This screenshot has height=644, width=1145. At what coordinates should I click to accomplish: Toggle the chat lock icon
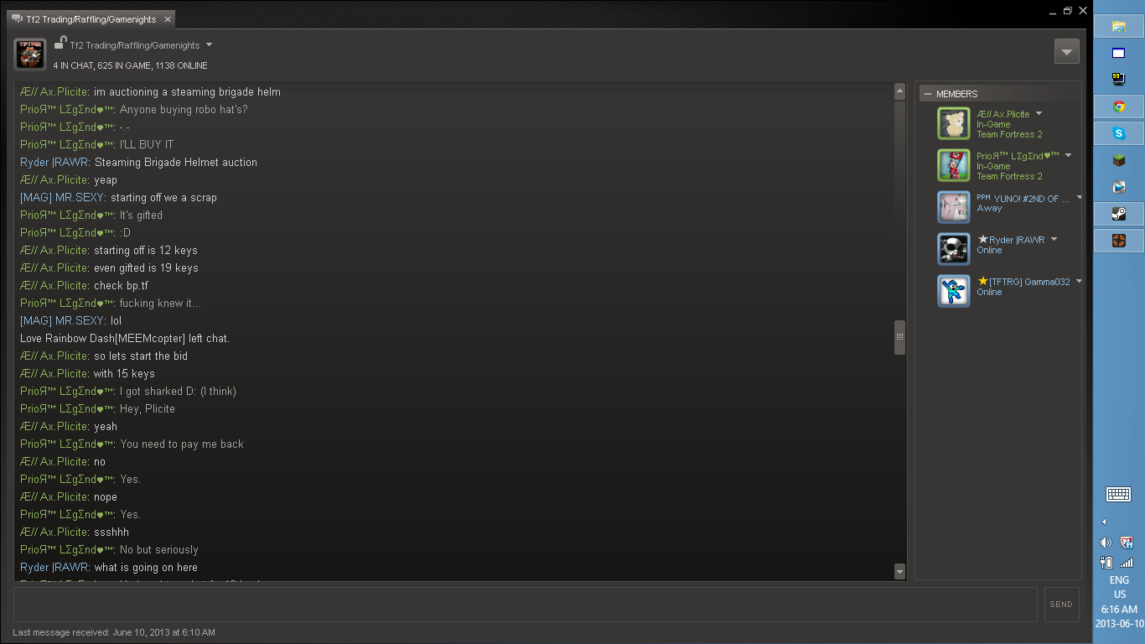point(60,43)
